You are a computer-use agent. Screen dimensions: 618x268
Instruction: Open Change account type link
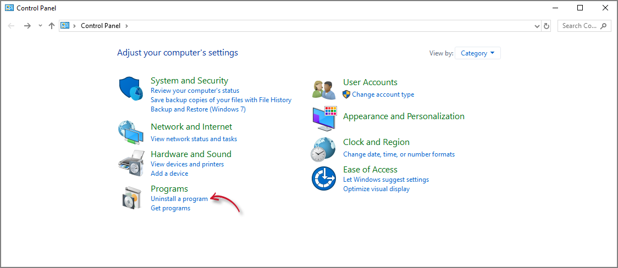point(383,94)
